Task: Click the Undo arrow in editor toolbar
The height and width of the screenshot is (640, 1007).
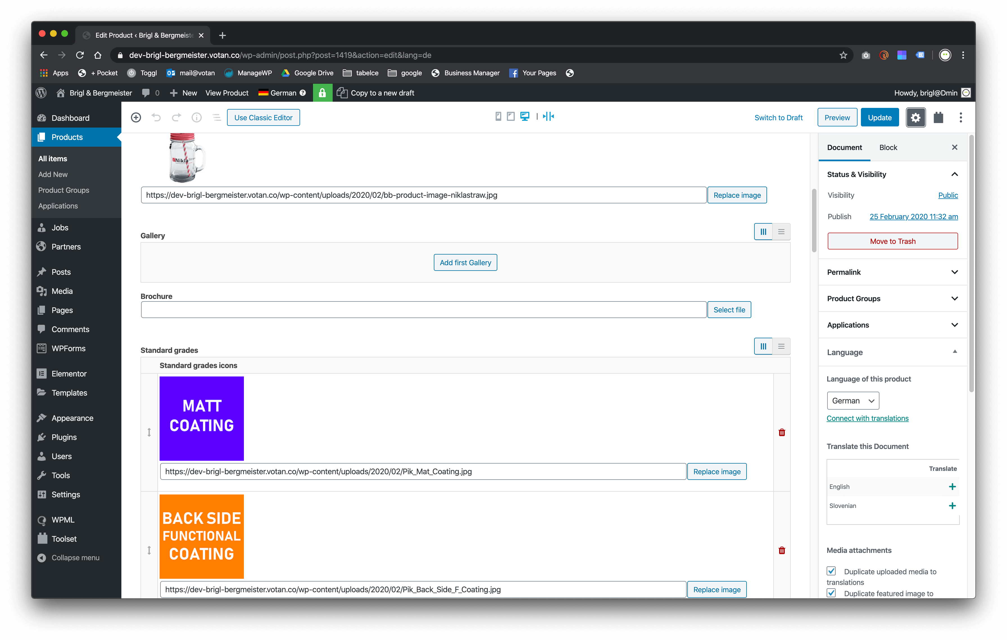Action: (x=156, y=117)
